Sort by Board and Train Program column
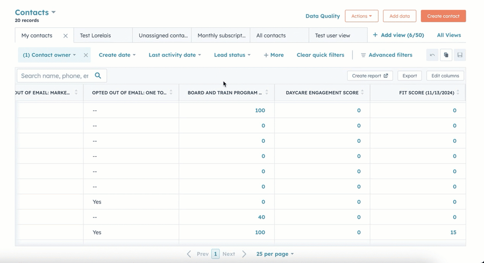 point(267,92)
